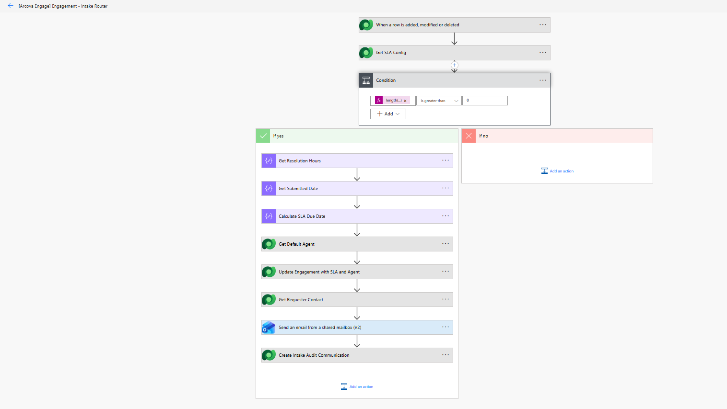Click the green checkmark of If yes branch
Screen dimensions: 727x409
click(263, 136)
